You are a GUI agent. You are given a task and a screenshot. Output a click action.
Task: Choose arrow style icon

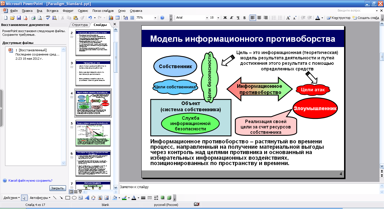[x=156, y=198]
